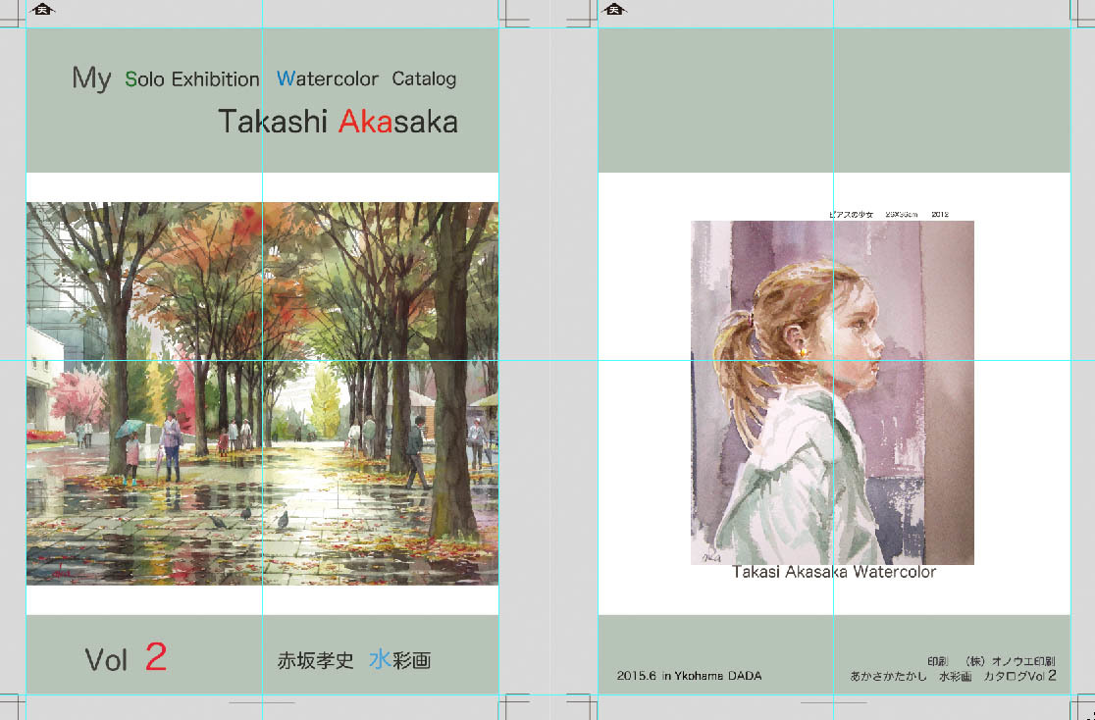Select the word "My" in the cover title

(x=91, y=78)
